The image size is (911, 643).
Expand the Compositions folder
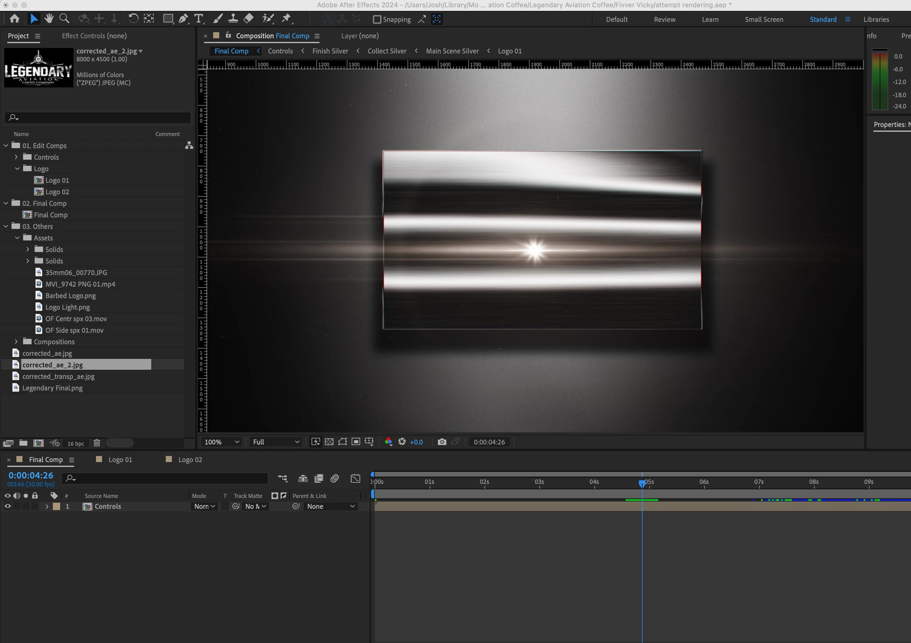point(16,342)
